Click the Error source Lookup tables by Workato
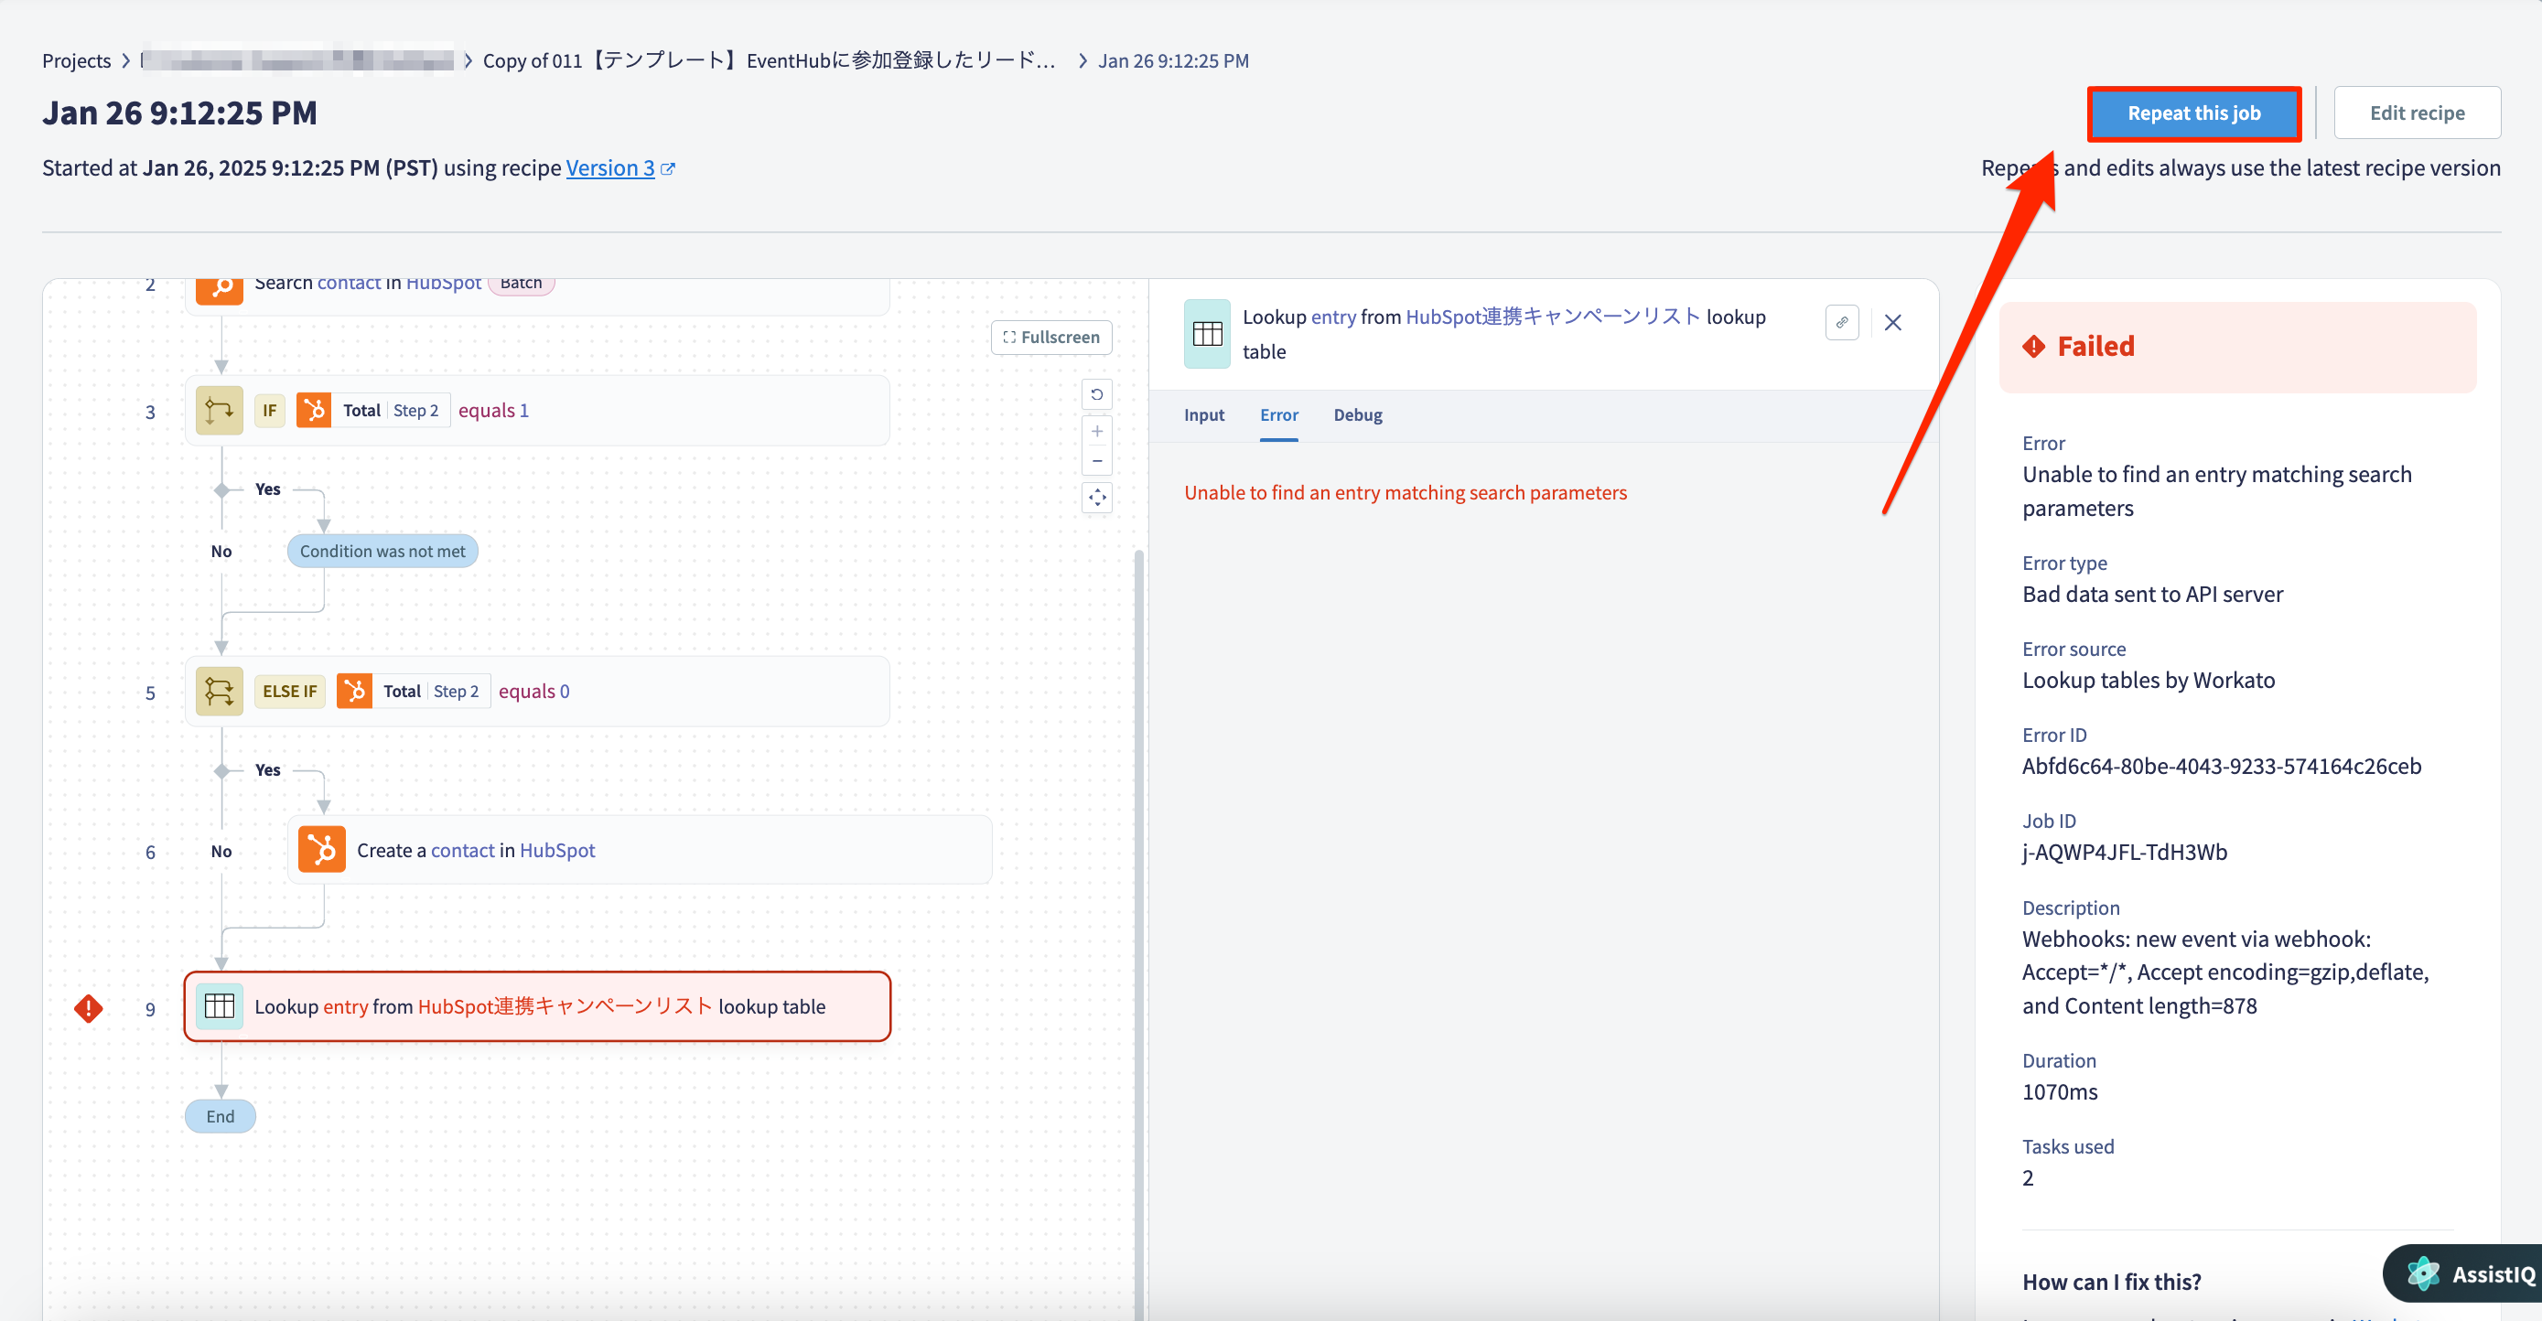 [2149, 681]
